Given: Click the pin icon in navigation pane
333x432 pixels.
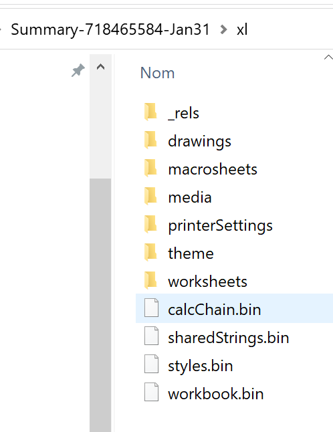Looking at the screenshot, I should 78,70.
